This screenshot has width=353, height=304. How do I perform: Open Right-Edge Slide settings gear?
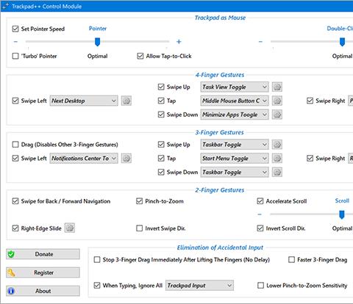[70, 228]
